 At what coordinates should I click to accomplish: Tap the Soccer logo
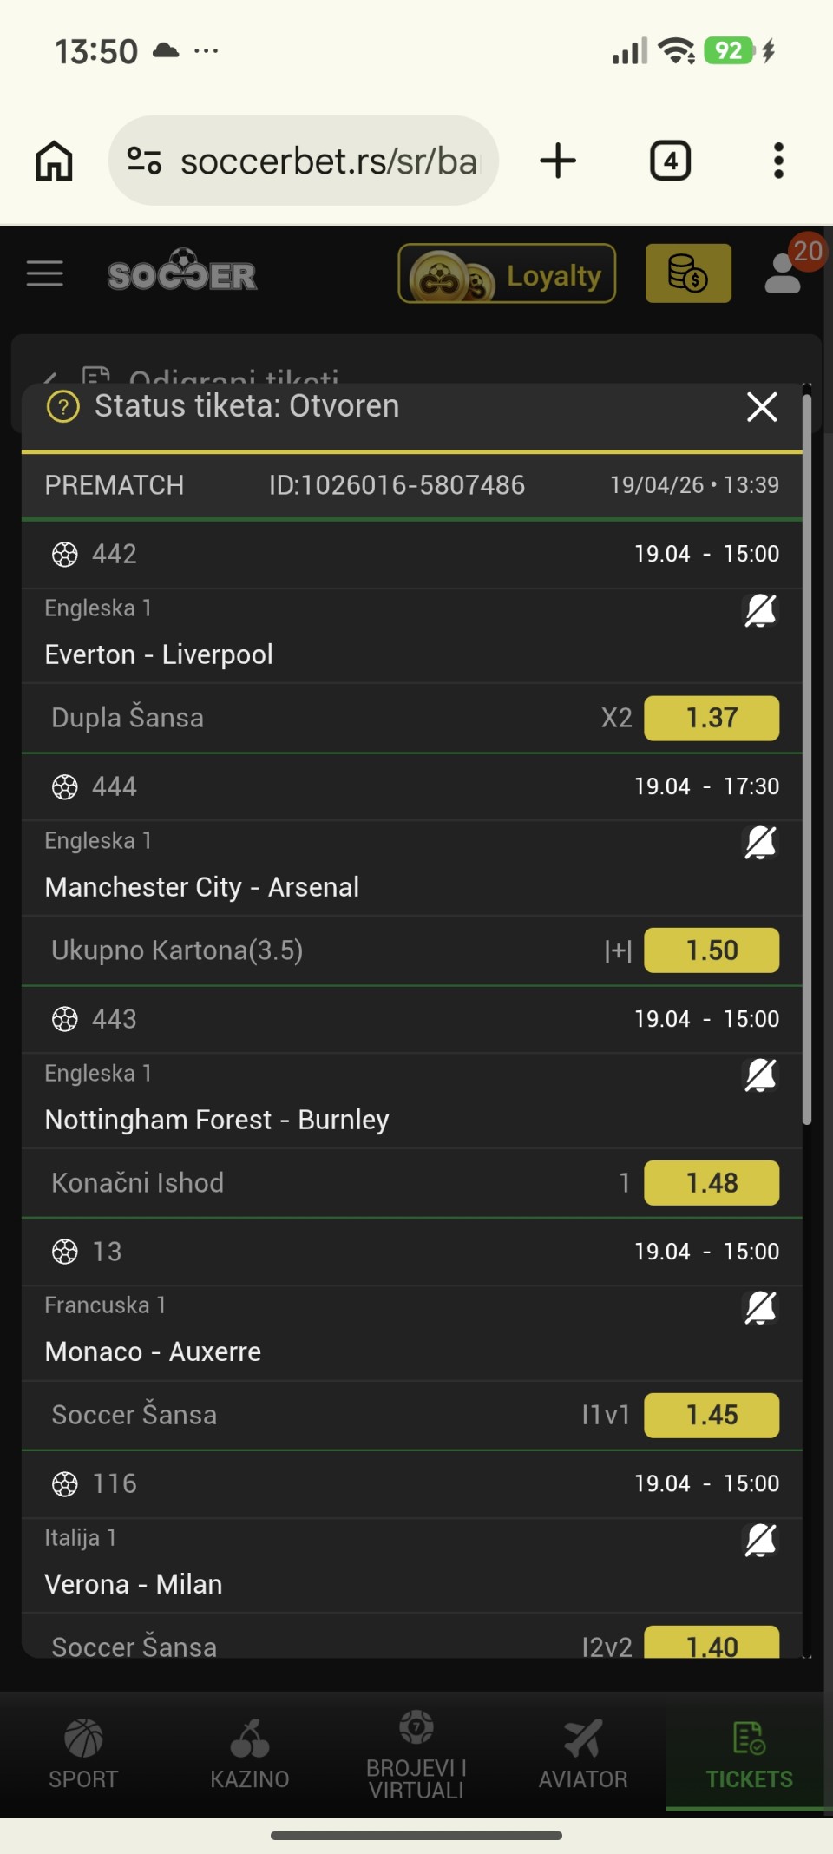pos(182,273)
